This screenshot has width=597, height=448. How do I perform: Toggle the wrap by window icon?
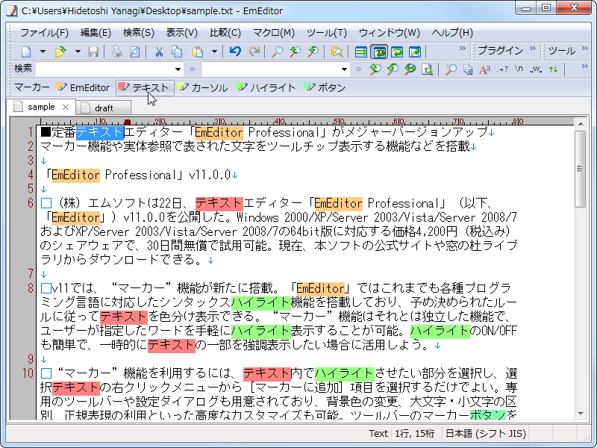(397, 52)
